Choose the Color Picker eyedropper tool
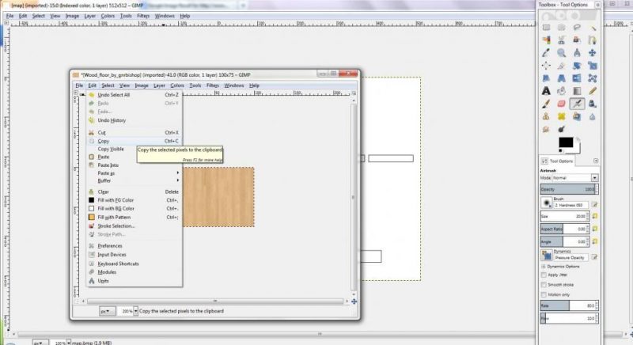 tap(546, 52)
